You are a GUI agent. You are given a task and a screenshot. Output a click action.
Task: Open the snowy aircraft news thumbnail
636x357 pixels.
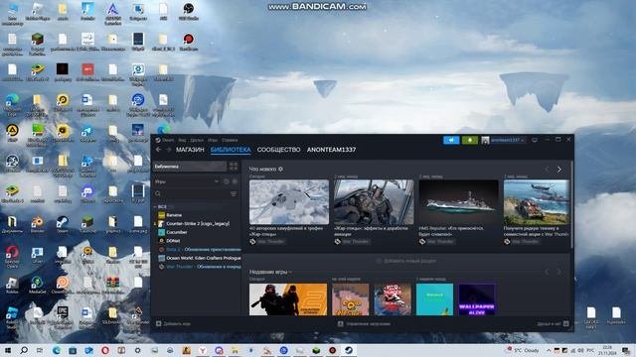click(289, 202)
